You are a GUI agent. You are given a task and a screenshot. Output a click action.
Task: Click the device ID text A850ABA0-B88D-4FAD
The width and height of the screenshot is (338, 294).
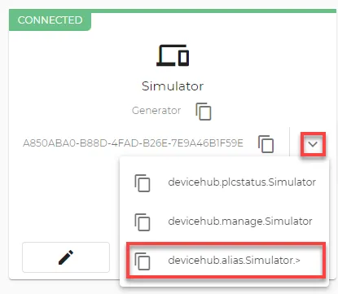[133, 143]
